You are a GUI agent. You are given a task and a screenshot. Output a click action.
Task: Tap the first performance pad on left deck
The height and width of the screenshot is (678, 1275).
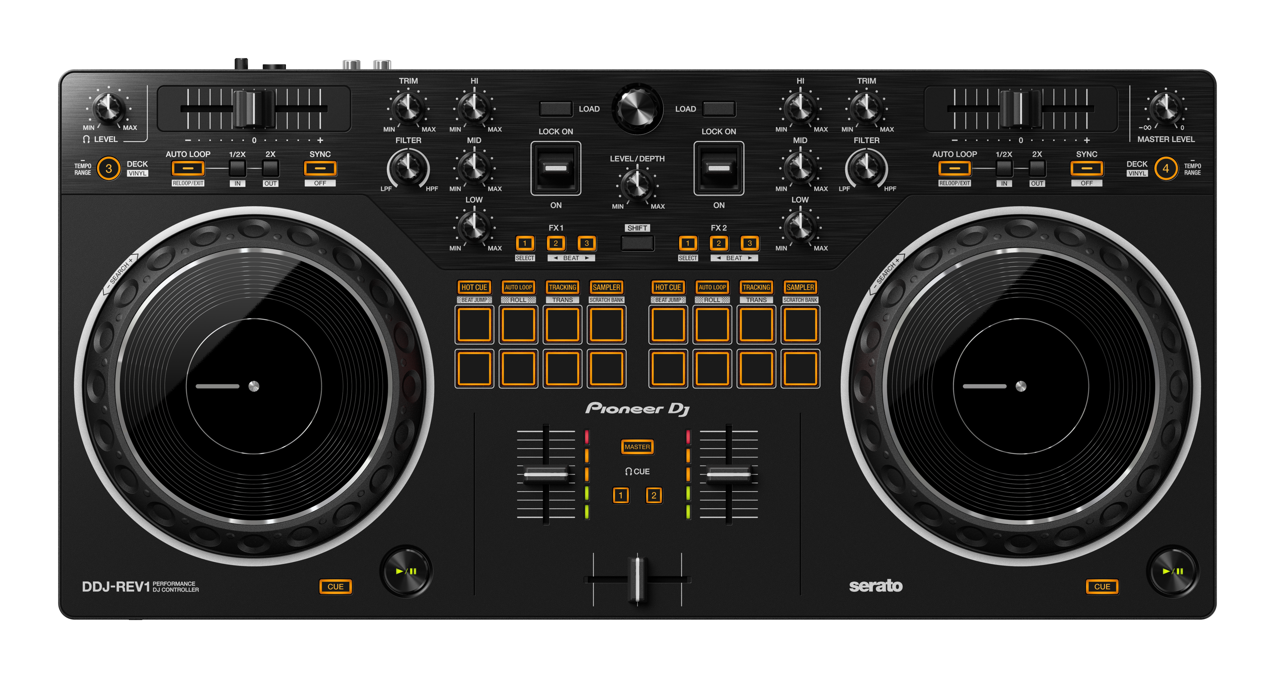[475, 325]
